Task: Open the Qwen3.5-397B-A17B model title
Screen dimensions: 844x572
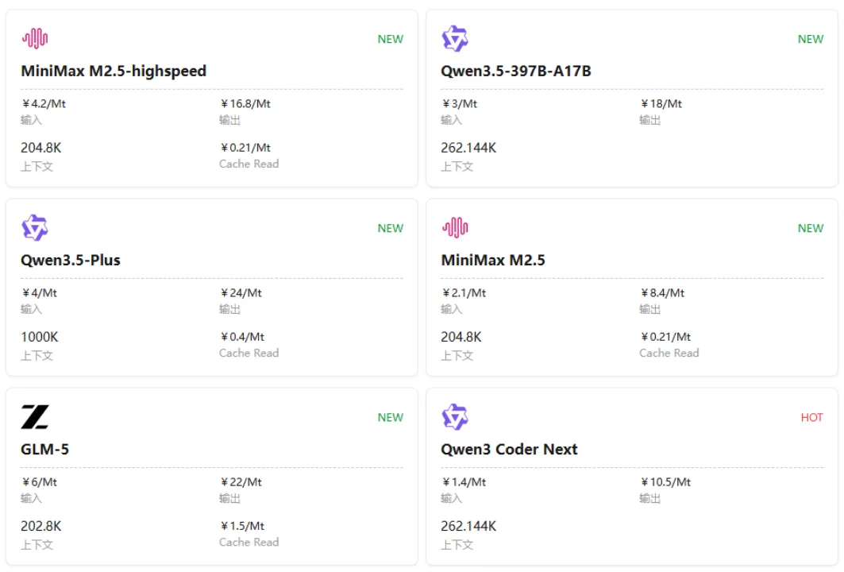Action: click(x=516, y=71)
